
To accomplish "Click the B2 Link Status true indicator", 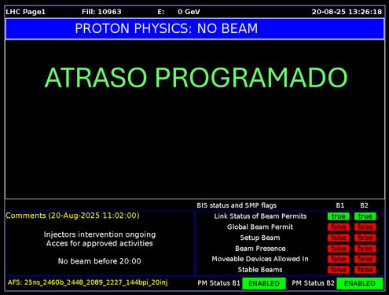I will pyautogui.click(x=365, y=216).
